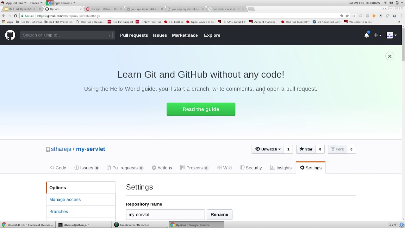Click the orange play extension icon

click(x=374, y=16)
